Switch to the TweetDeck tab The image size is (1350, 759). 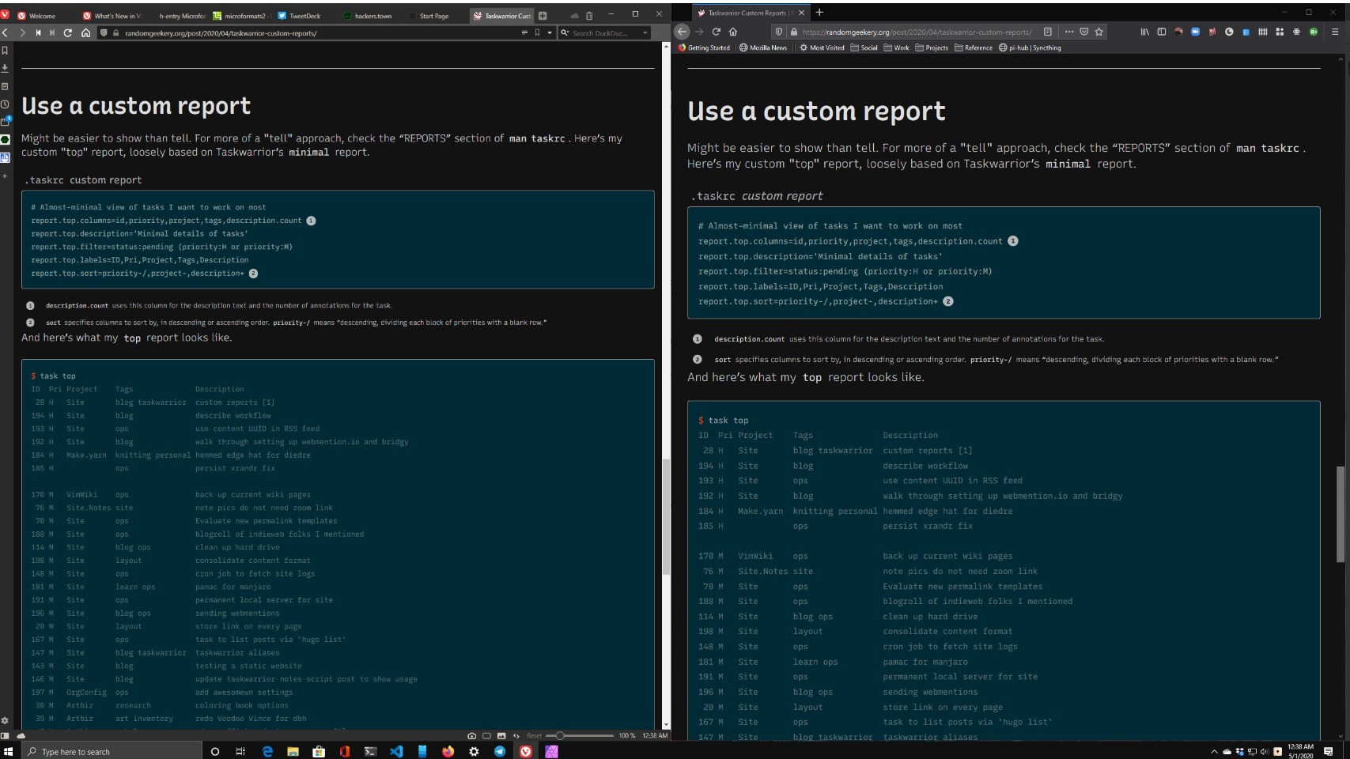tap(305, 16)
